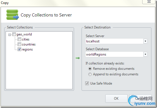Click the Cancel button
This screenshot has height=108, width=157.
click(141, 99)
